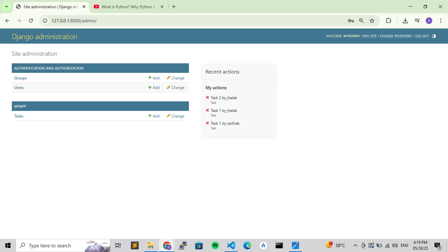Open Chrome's three-dot menu
This screenshot has height=252, width=448.
440,21
